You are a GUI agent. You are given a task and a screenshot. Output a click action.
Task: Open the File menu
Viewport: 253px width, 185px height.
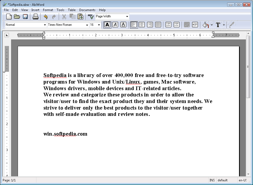(x=6, y=10)
